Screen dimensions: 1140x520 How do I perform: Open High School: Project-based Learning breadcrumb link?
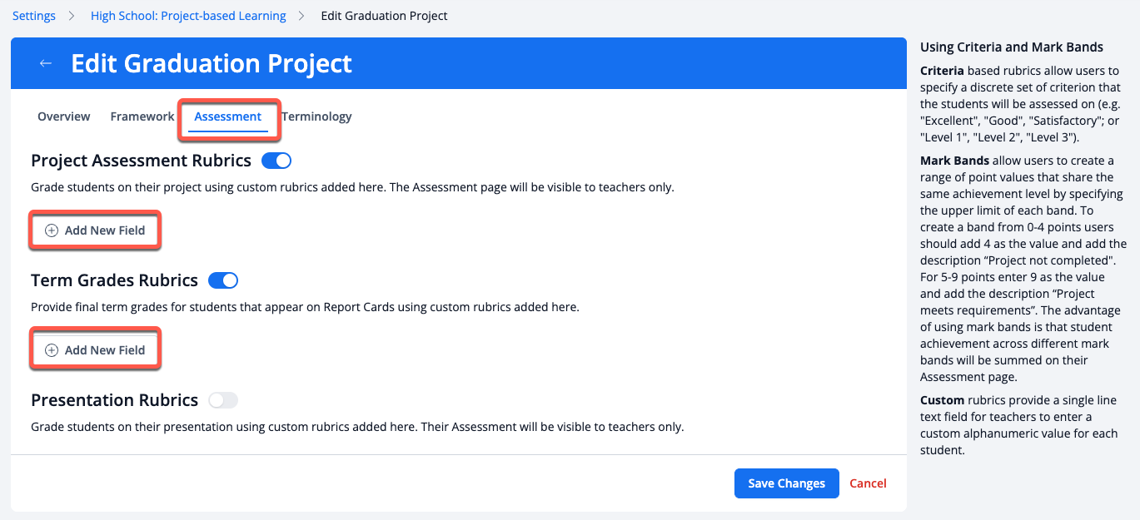click(x=188, y=16)
